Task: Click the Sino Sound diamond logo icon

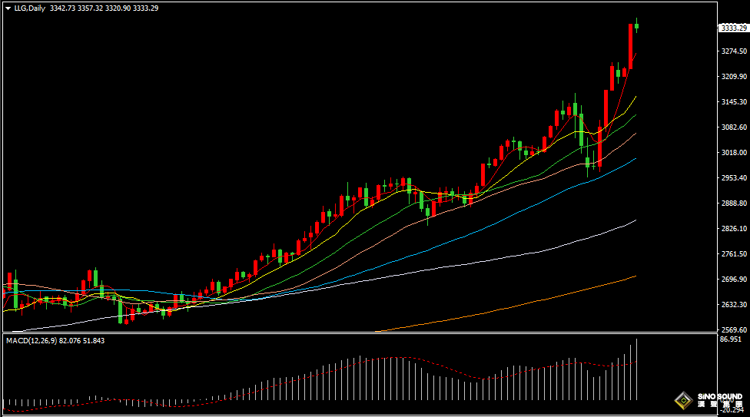Action: click(683, 400)
